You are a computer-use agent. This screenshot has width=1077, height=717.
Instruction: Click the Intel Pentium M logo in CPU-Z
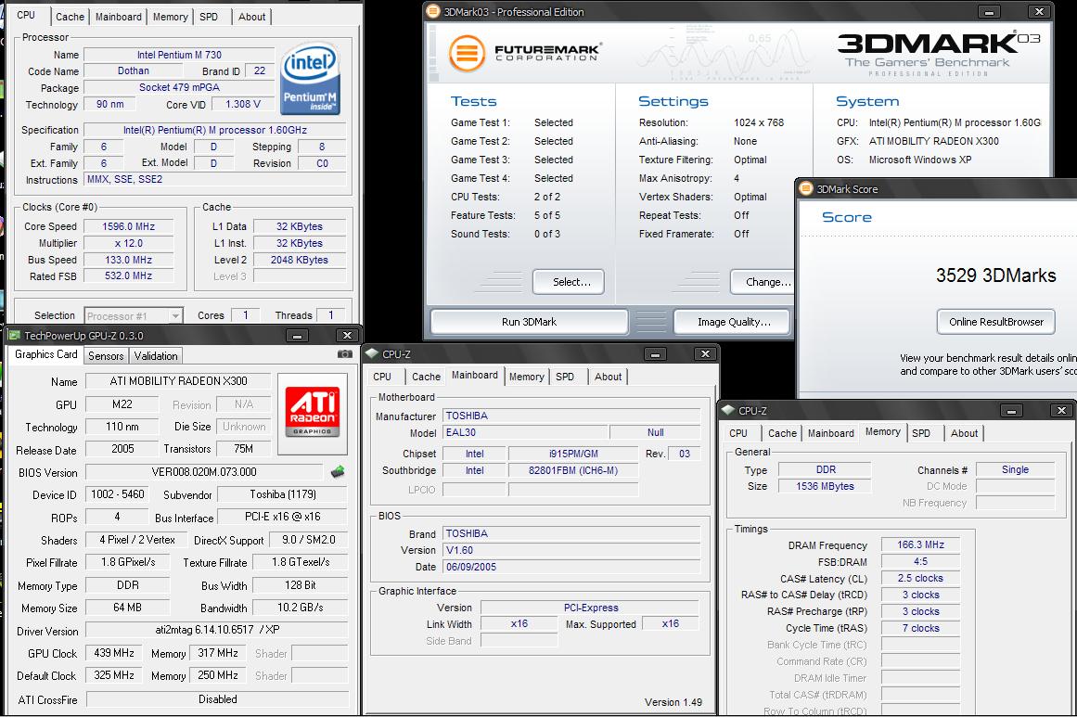(311, 80)
